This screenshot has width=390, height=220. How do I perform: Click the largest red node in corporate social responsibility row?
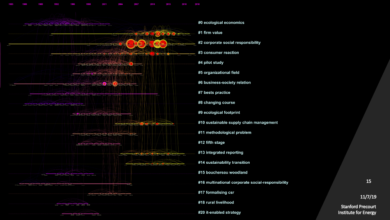pyautogui.click(x=131, y=44)
